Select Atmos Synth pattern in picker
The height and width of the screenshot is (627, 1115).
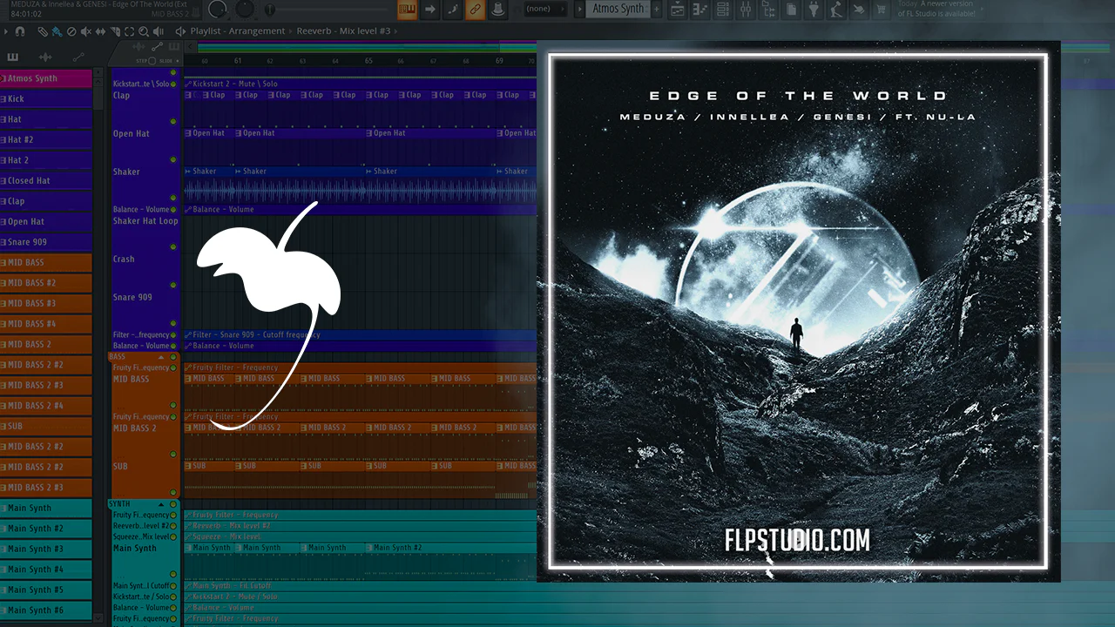(46, 78)
